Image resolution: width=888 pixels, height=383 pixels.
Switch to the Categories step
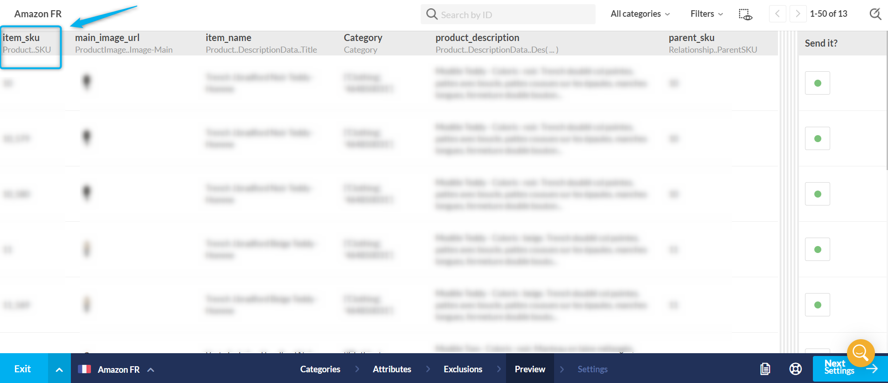[320, 369]
